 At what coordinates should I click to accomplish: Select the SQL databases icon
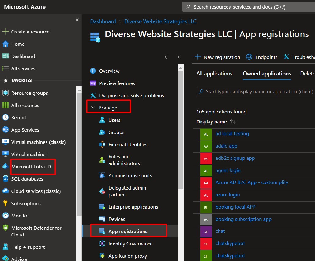tap(6, 179)
